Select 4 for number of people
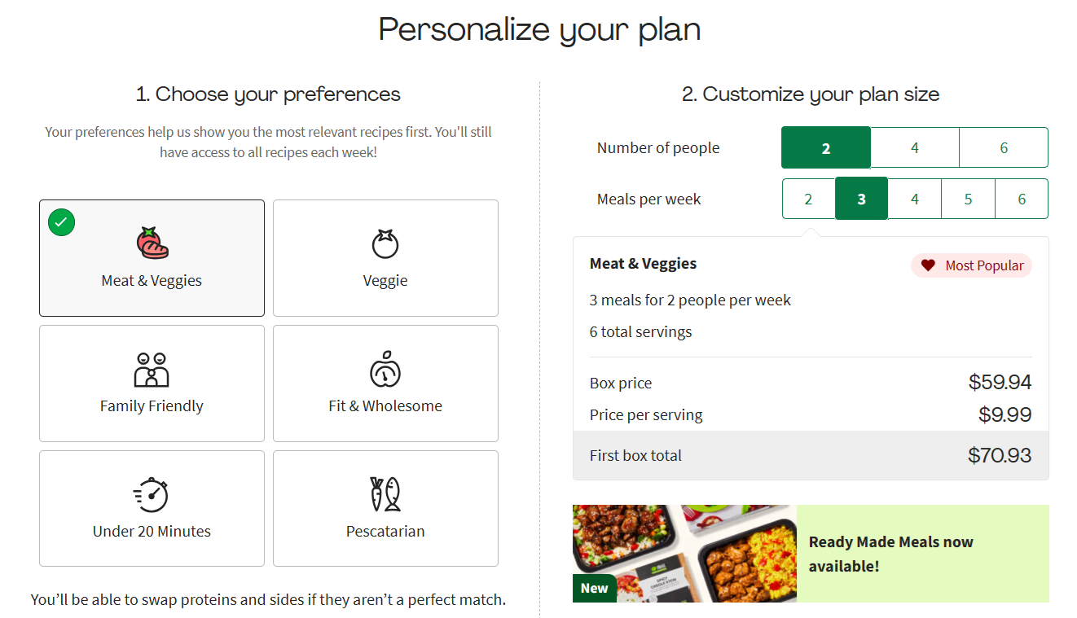 click(914, 147)
